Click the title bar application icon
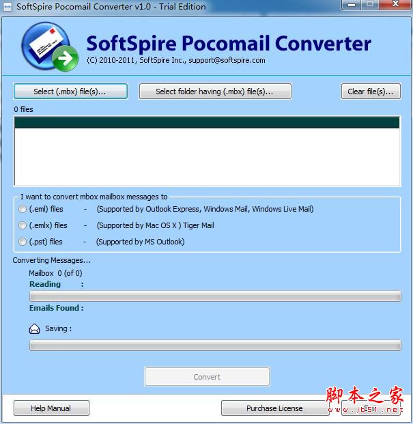413x424 pixels. (6, 6)
